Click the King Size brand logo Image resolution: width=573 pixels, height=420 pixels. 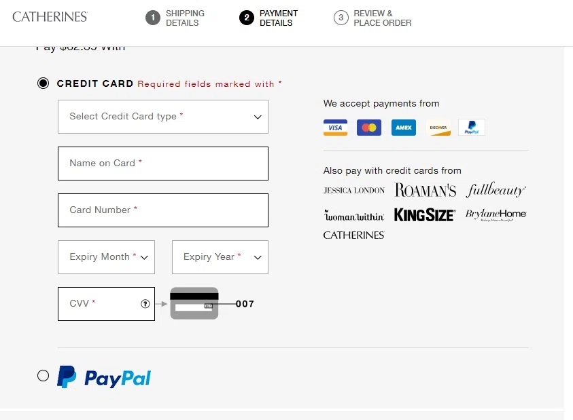pyautogui.click(x=424, y=215)
